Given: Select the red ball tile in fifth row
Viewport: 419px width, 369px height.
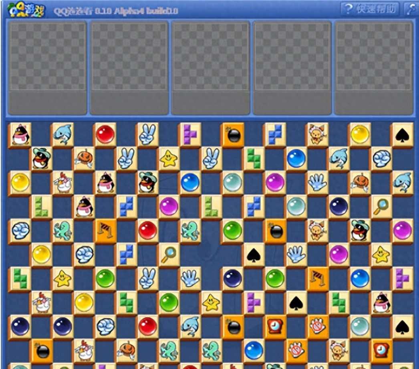Looking at the screenshot, I should click(x=148, y=230).
